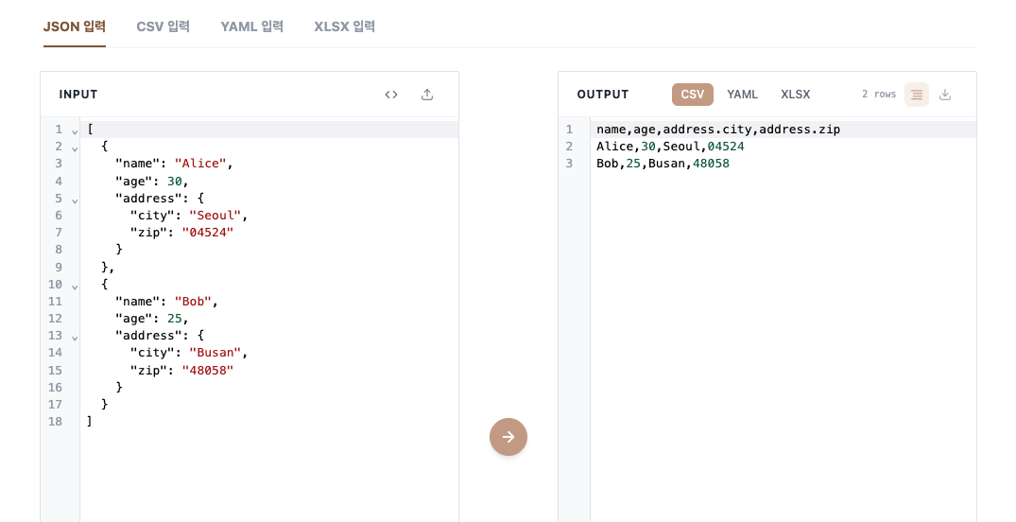Click the "48058" zip value in input
Viewport: 1016px width, 522px height.
point(207,371)
